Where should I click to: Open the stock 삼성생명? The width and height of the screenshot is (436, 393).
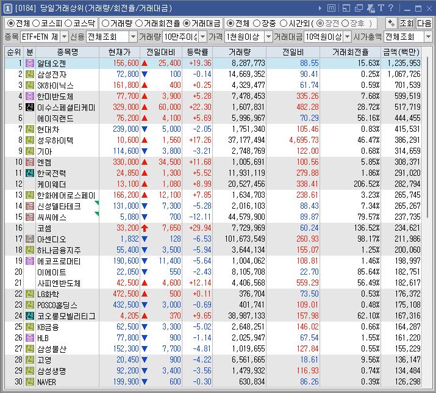click(x=52, y=371)
